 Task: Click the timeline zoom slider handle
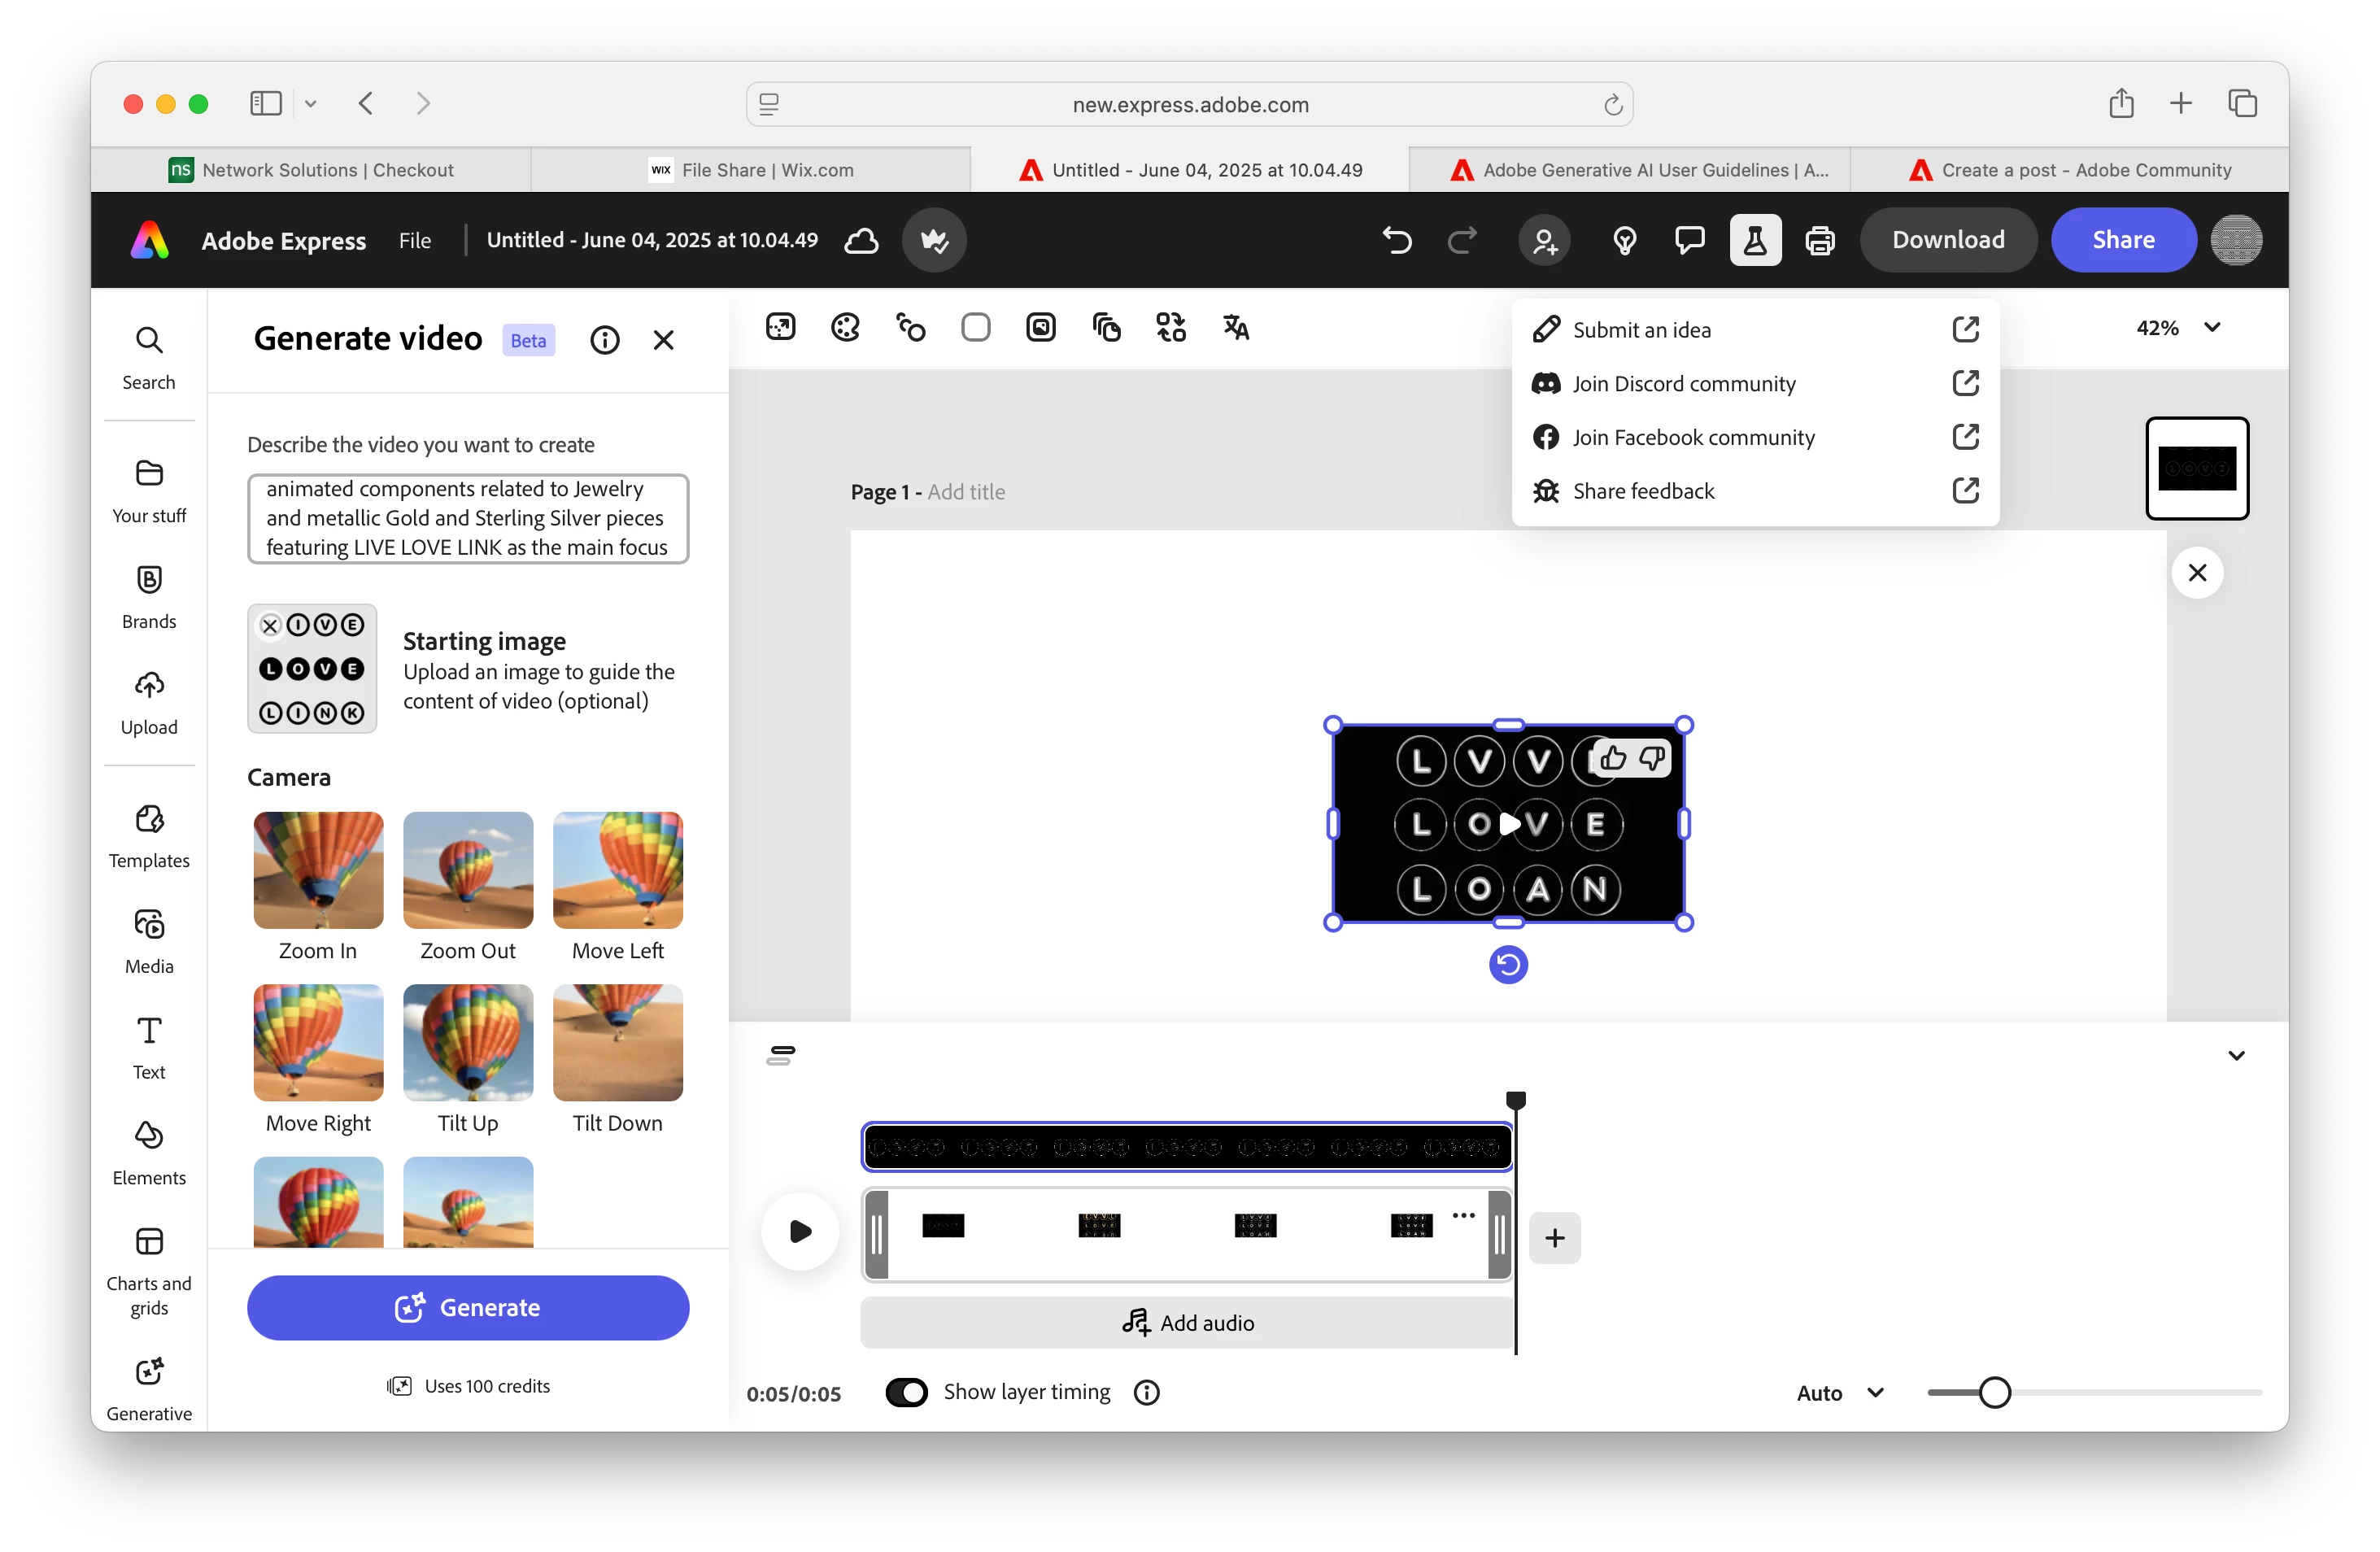click(1994, 1392)
